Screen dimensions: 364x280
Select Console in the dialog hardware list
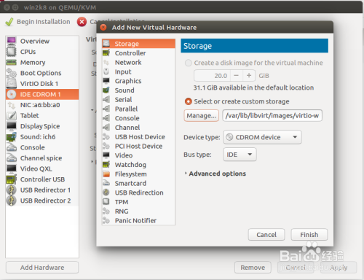coord(138,118)
